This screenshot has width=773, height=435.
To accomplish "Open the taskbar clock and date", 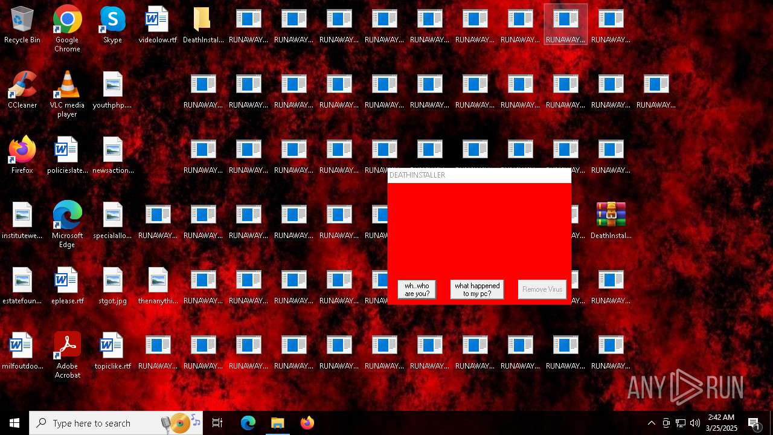I will tap(721, 423).
